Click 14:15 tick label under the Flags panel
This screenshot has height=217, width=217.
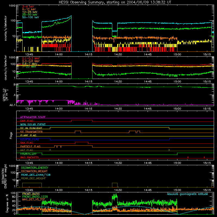tap(88, 163)
